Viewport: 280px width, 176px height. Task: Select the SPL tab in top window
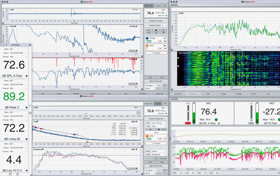click(165, 6)
